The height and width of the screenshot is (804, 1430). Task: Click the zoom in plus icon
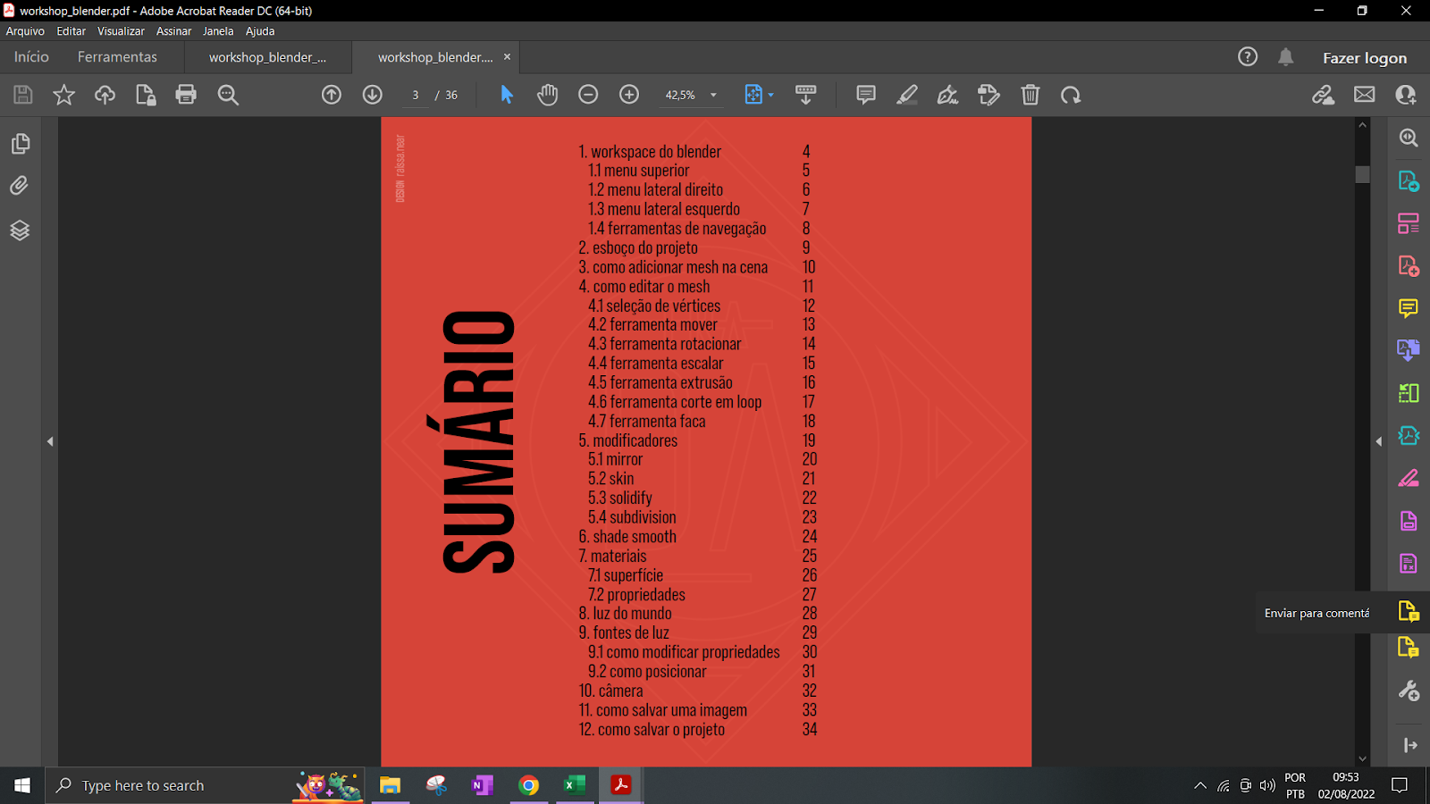629,95
